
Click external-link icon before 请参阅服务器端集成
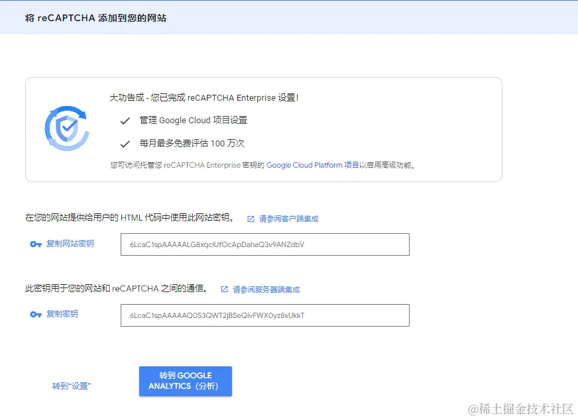point(224,289)
